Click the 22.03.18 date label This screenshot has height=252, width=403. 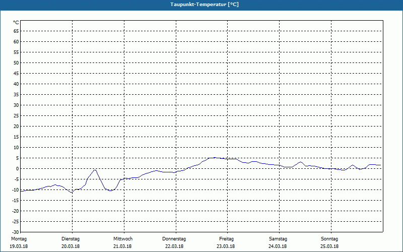[x=174, y=246]
